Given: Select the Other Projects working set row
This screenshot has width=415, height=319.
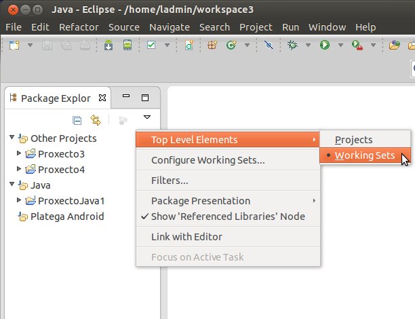Looking at the screenshot, I should tap(57, 138).
